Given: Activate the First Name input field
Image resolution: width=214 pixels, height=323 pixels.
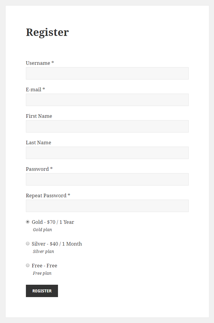Looking at the screenshot, I should click(107, 126).
